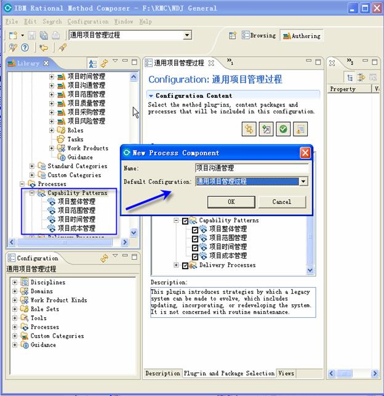Click the Save All icon in the toolbar
The width and height of the screenshot is (384, 396).
click(44, 35)
